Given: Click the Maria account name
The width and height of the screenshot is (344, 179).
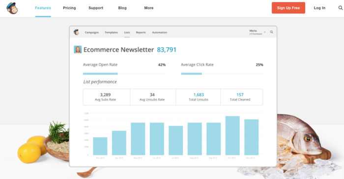Looking at the screenshot, I should [253, 31].
